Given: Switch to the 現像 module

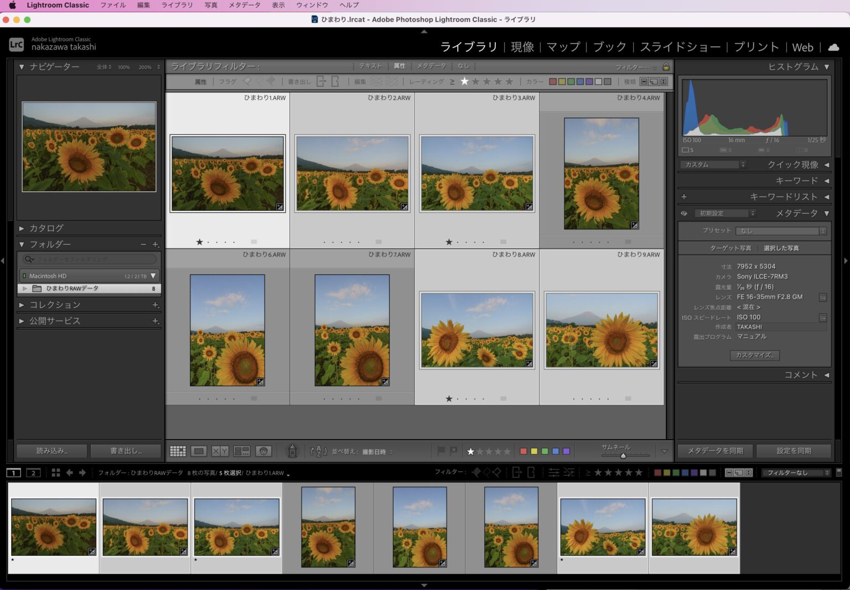Looking at the screenshot, I should [x=522, y=47].
